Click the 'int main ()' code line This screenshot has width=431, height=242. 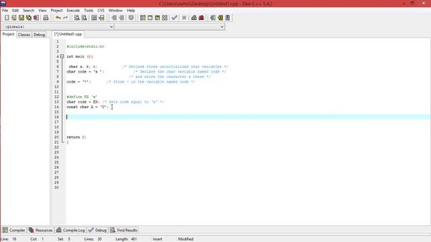[79, 56]
